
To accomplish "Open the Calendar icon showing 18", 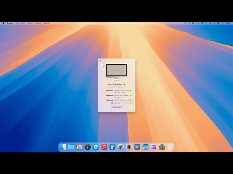I will pyautogui.click(x=79, y=147).
